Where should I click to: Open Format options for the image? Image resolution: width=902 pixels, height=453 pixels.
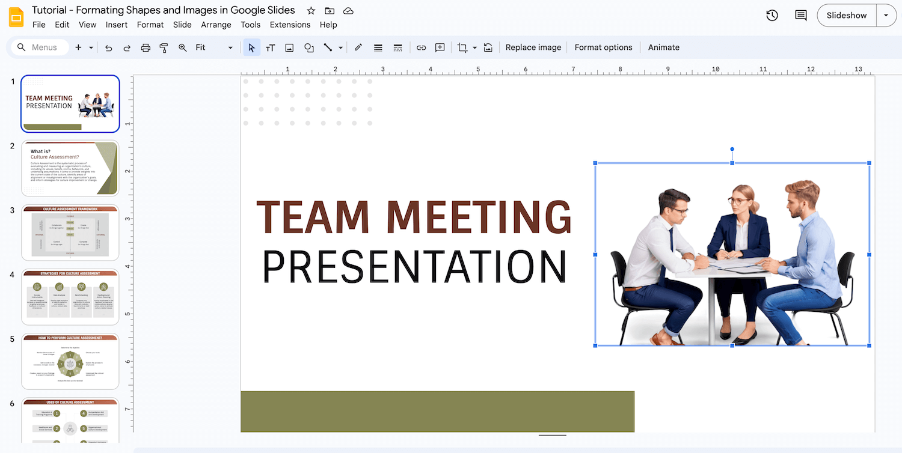point(603,47)
